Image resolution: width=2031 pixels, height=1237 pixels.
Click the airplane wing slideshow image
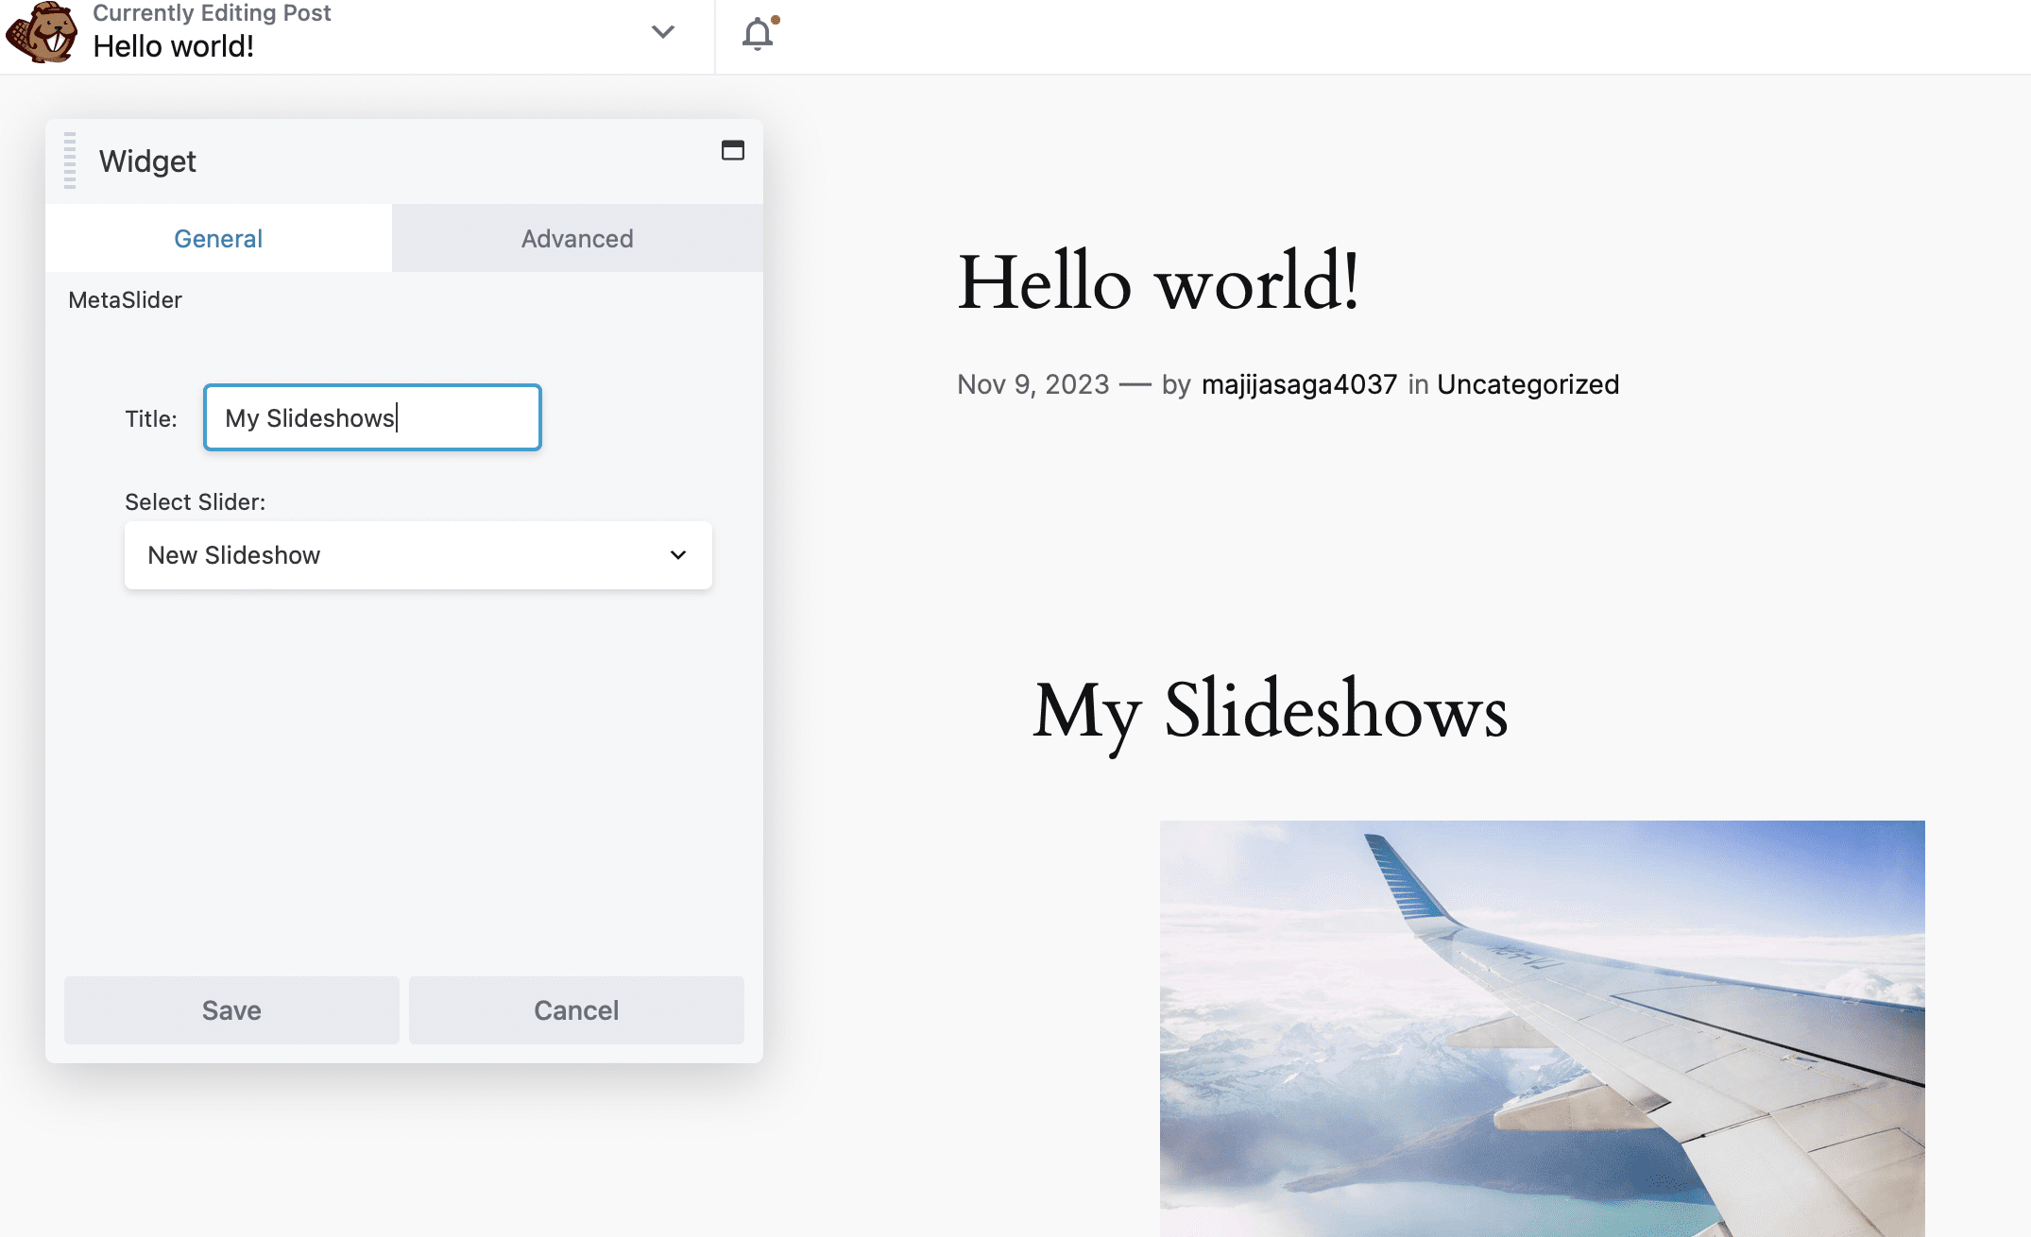click(1542, 1027)
